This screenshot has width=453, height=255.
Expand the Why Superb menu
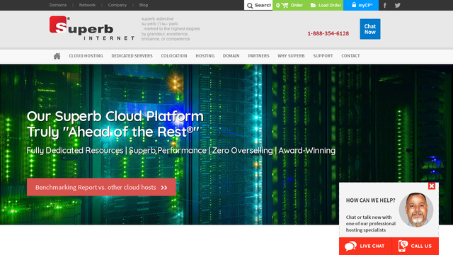coord(291,56)
